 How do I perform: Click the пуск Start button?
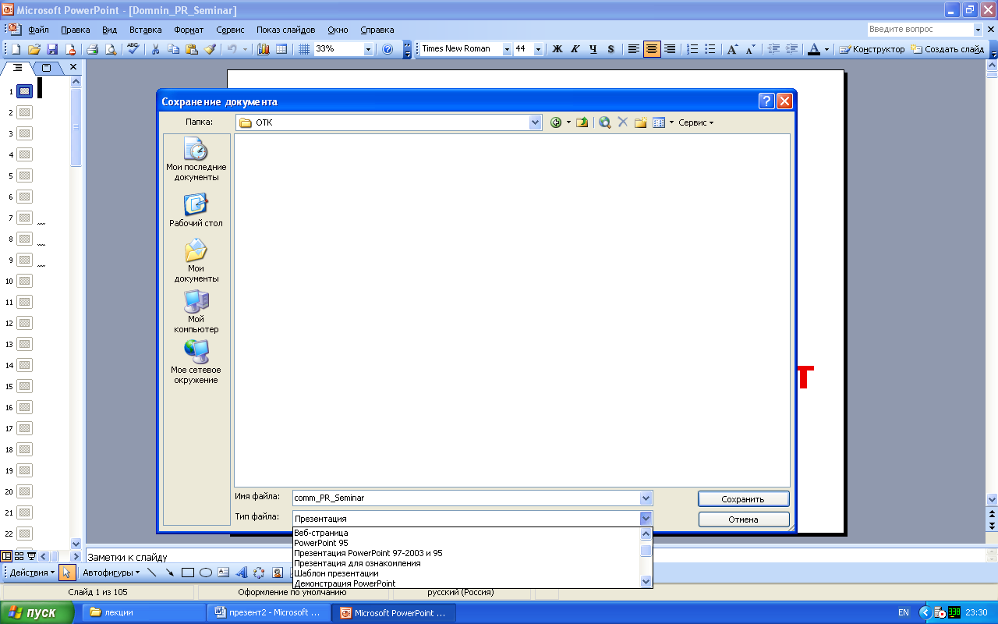tap(37, 612)
